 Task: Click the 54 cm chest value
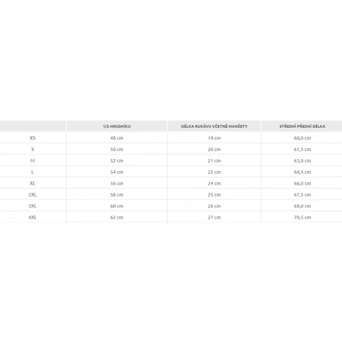coord(117,172)
